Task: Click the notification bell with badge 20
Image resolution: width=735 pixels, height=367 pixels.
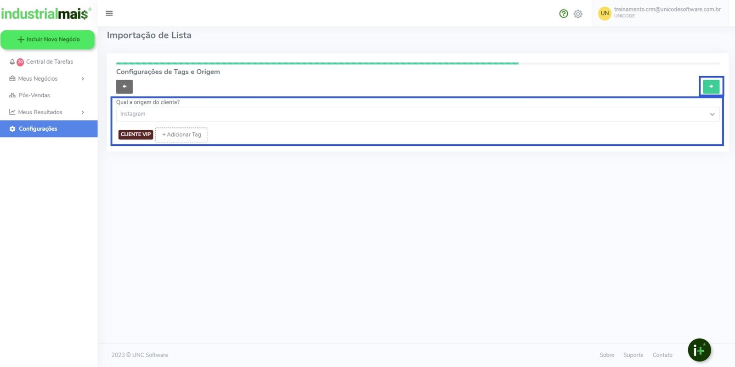Action: (x=13, y=62)
